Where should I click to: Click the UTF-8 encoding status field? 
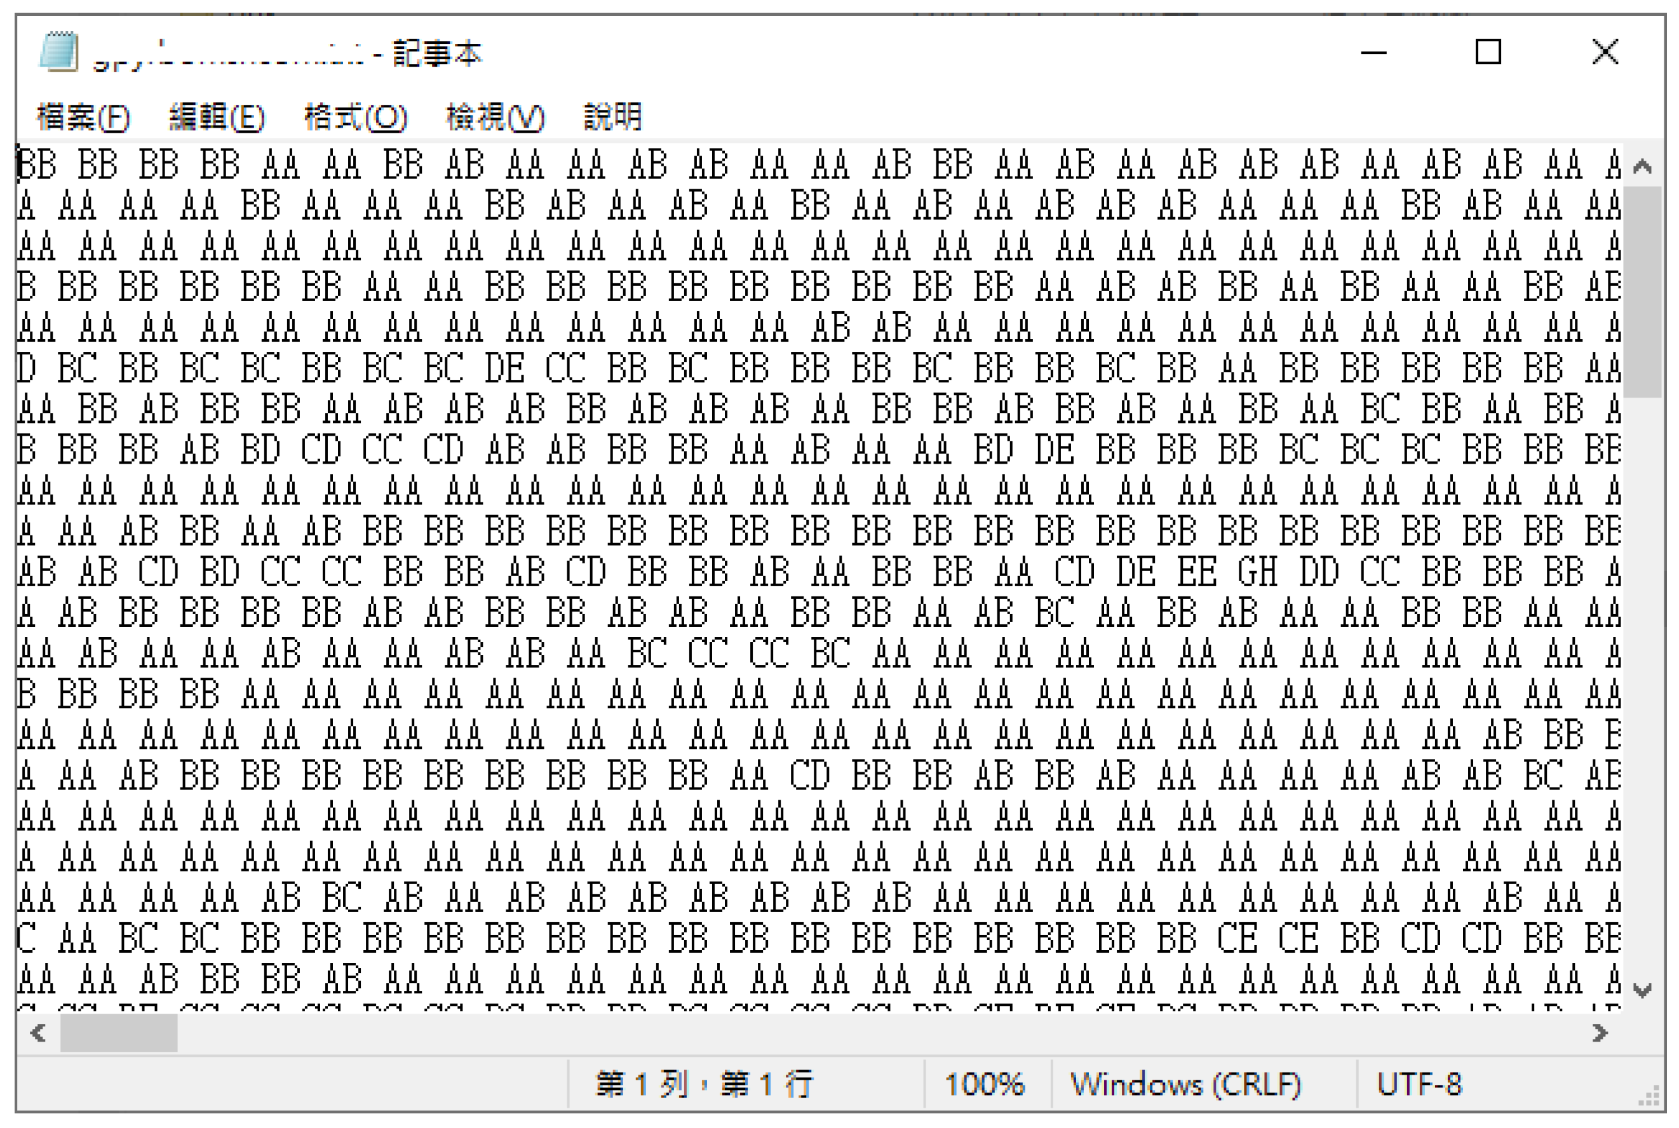[1419, 1084]
